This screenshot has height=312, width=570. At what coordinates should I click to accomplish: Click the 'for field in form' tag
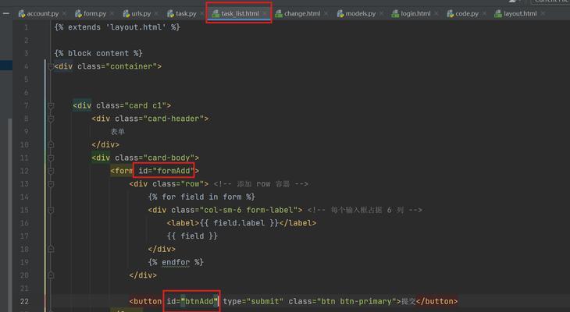pos(201,197)
